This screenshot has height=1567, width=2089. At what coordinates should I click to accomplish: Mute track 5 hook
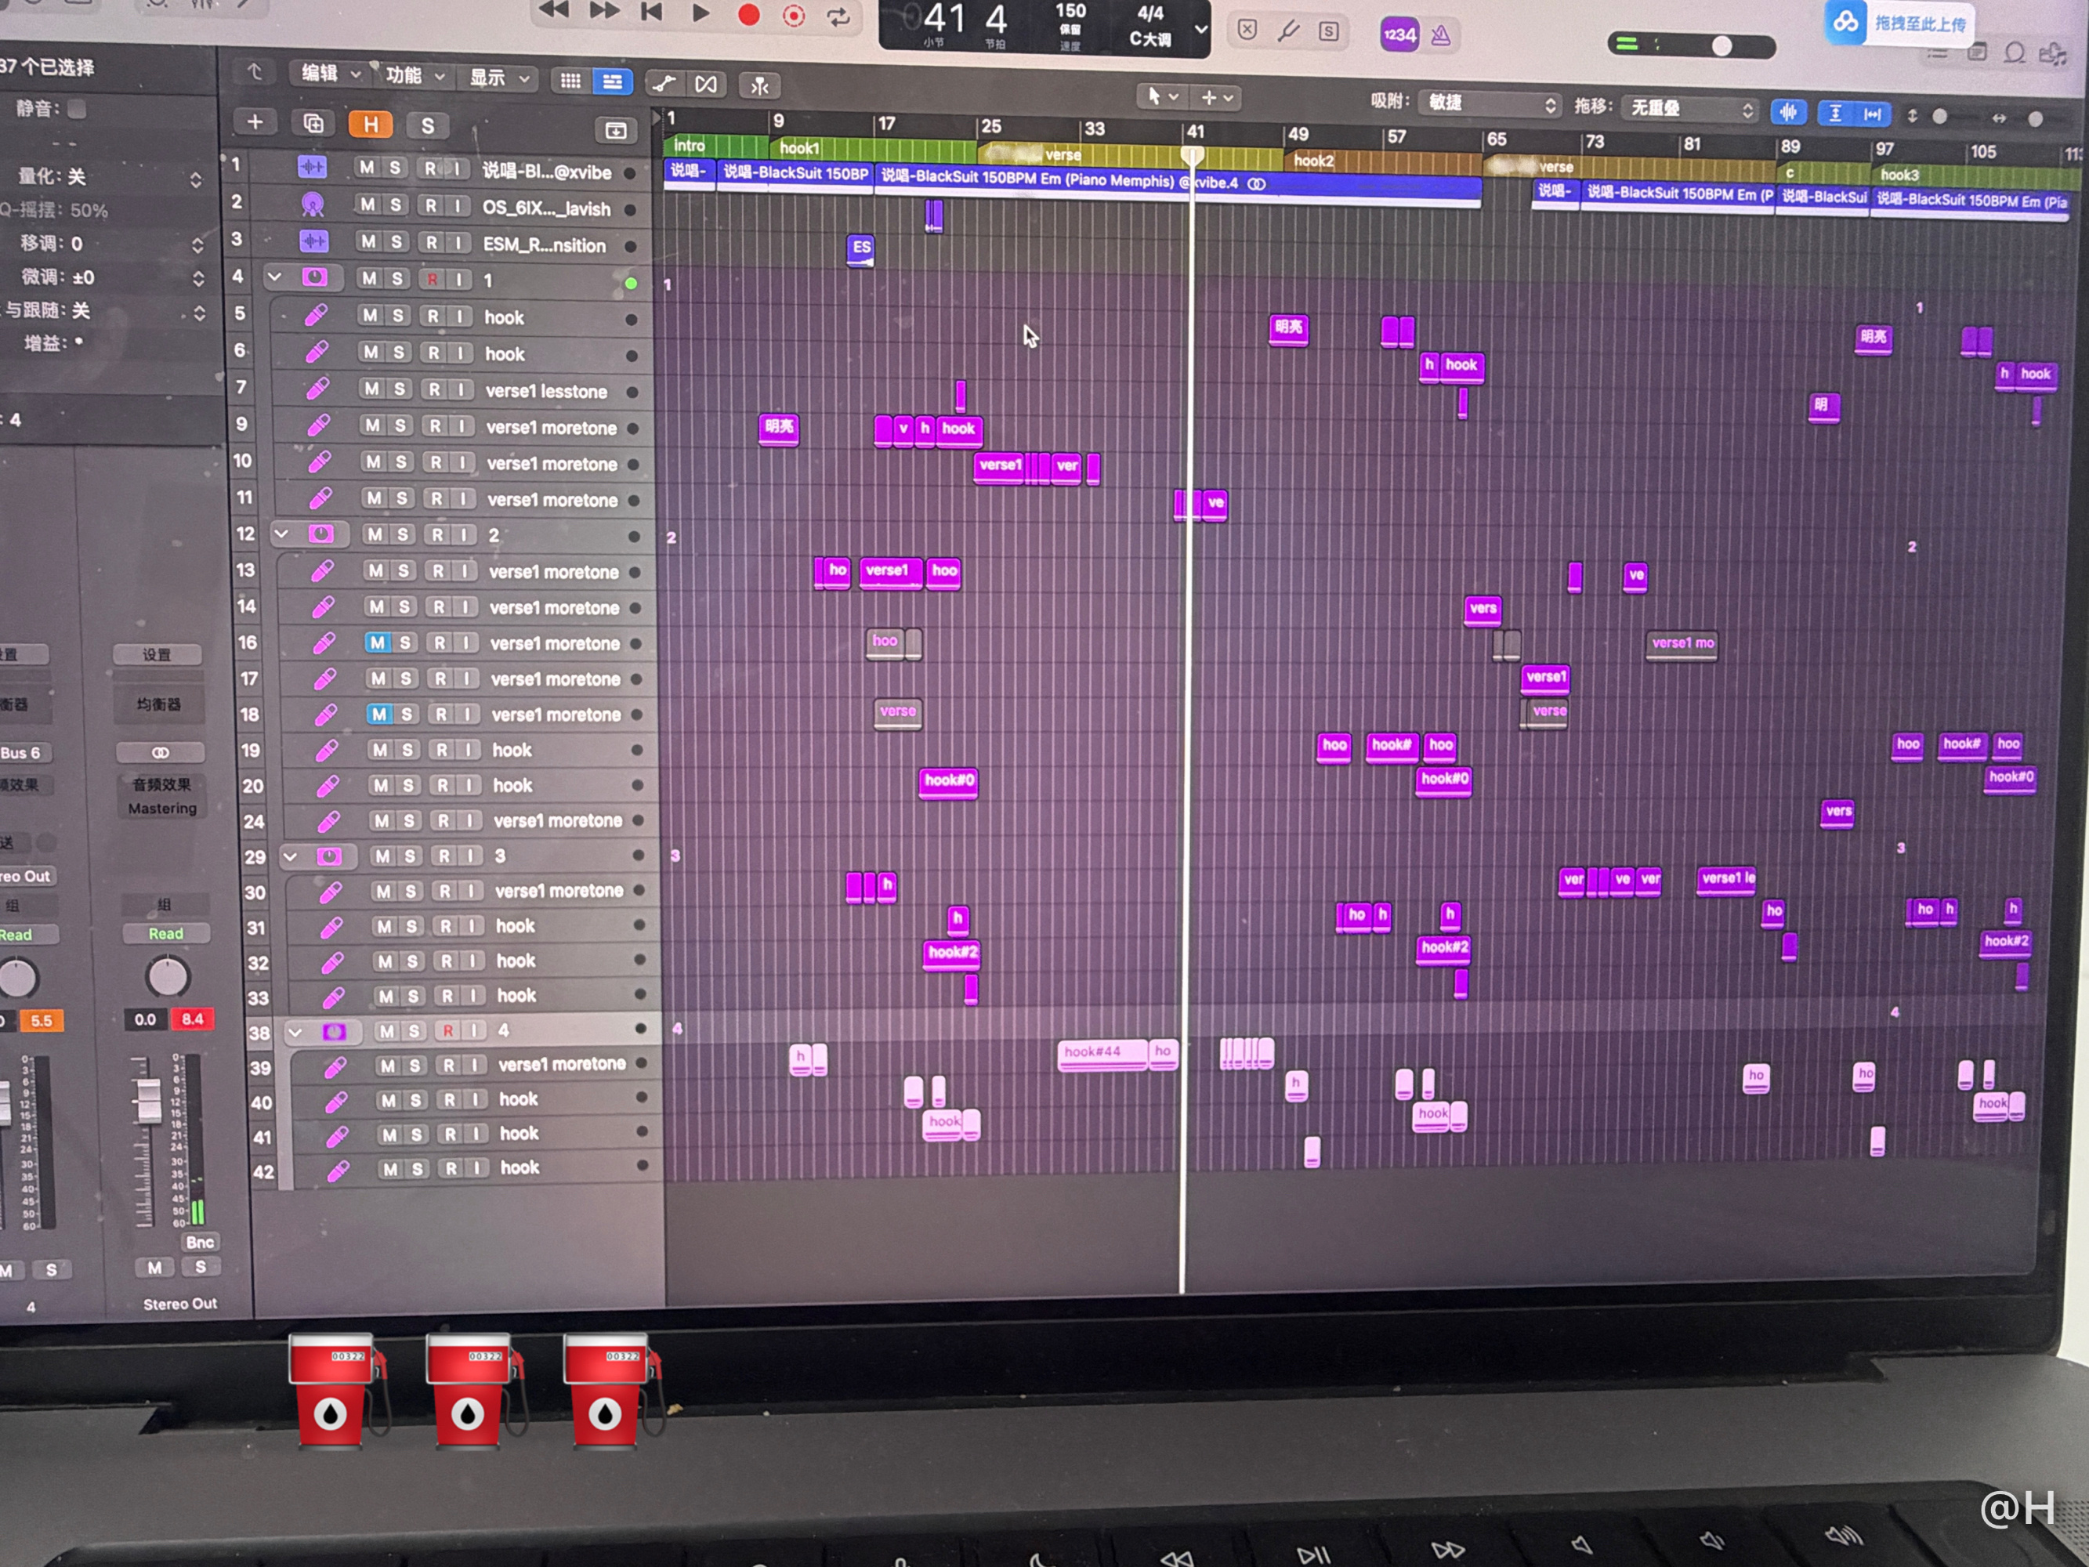click(370, 316)
